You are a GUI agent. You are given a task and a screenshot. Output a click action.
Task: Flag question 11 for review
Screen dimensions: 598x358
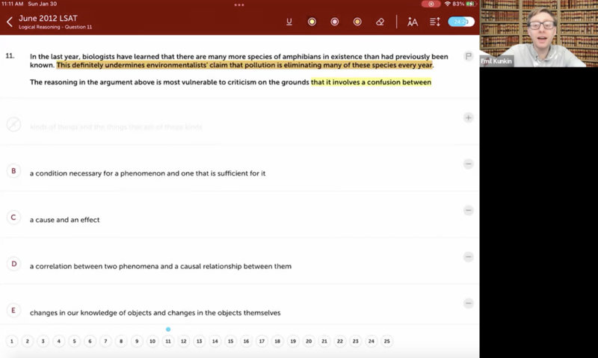click(x=469, y=56)
